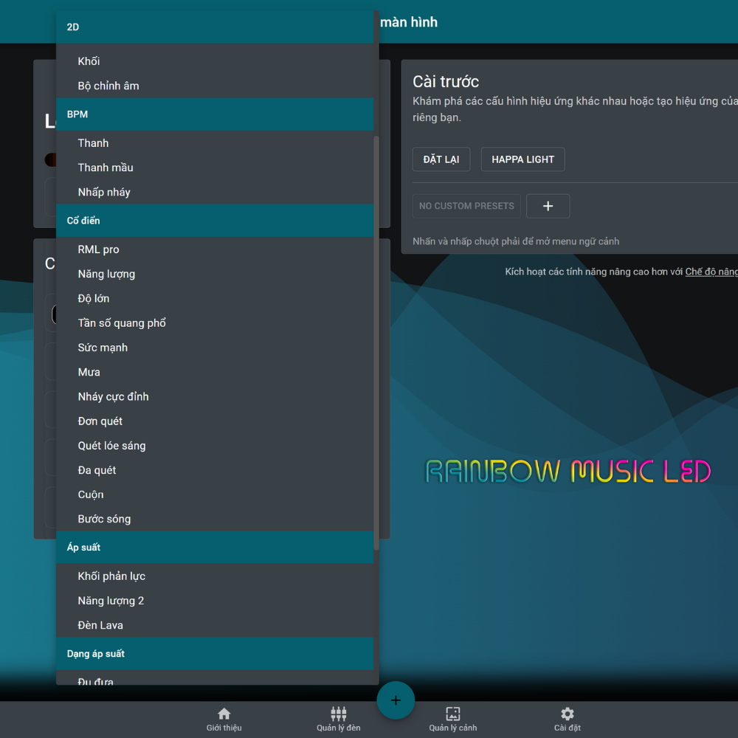738x738 pixels.
Task: Open the Giới thiệu home icon
Action: pyautogui.click(x=224, y=718)
